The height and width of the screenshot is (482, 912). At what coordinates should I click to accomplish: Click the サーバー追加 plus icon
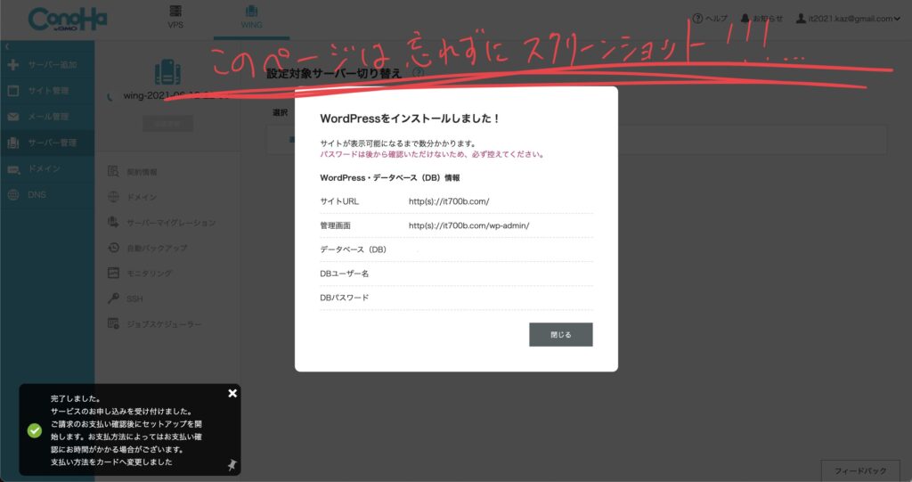[13, 65]
